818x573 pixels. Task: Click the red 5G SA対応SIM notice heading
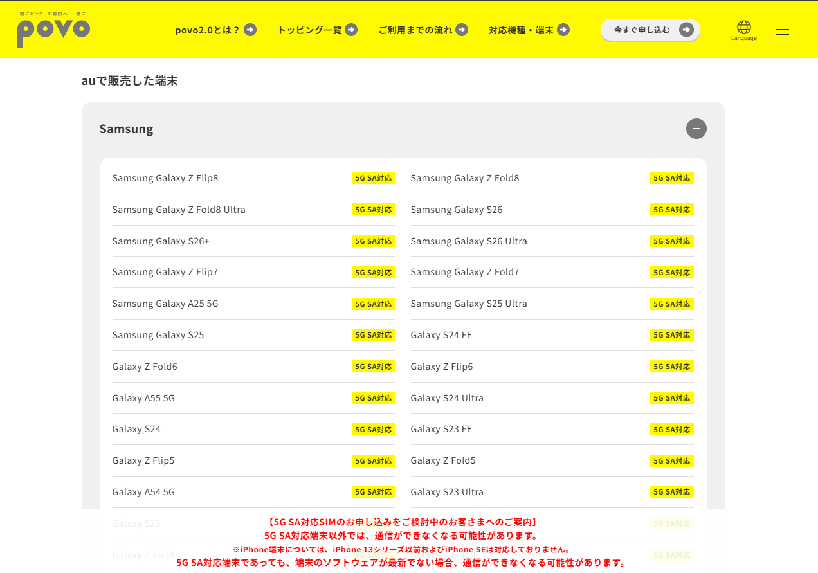(x=402, y=522)
